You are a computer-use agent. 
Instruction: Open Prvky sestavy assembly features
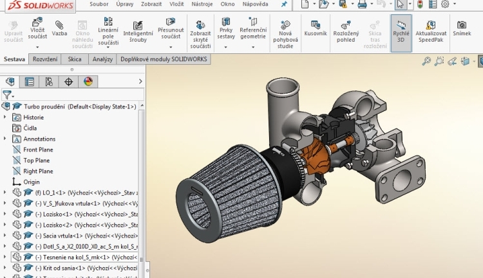(226, 28)
